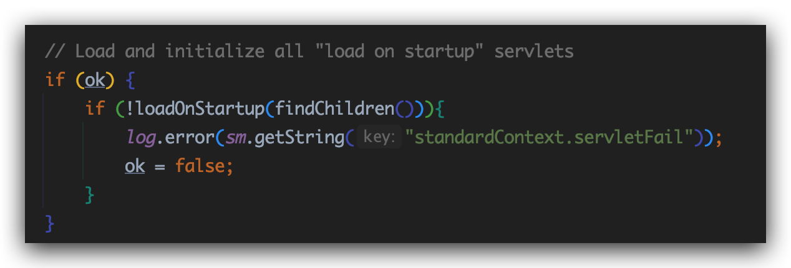
Task: Click the outer if keyword before (ok)
Action: click(55, 80)
